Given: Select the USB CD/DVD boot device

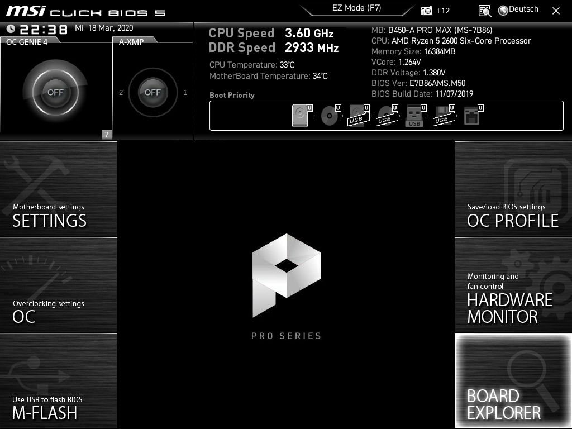Looking at the screenshot, I should 387,116.
